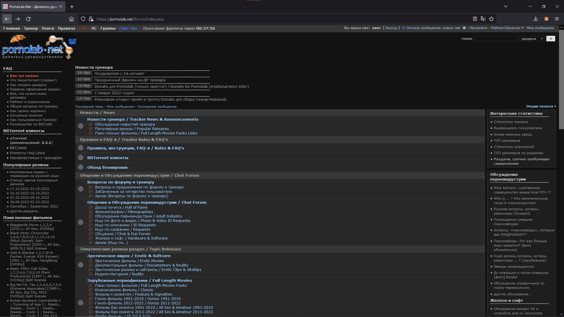
Task: Click the translate page icon
Action: [x=483, y=19]
